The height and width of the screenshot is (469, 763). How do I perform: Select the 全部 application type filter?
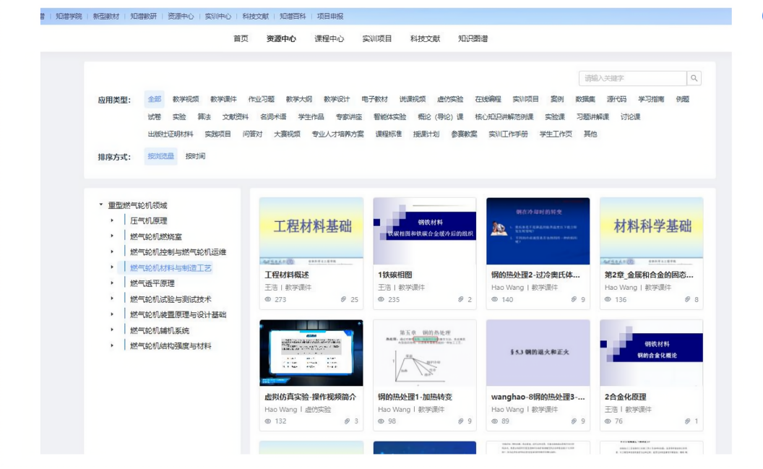(155, 99)
